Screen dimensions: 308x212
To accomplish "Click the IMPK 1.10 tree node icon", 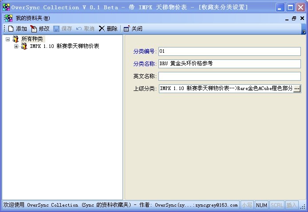I will coord(24,46).
